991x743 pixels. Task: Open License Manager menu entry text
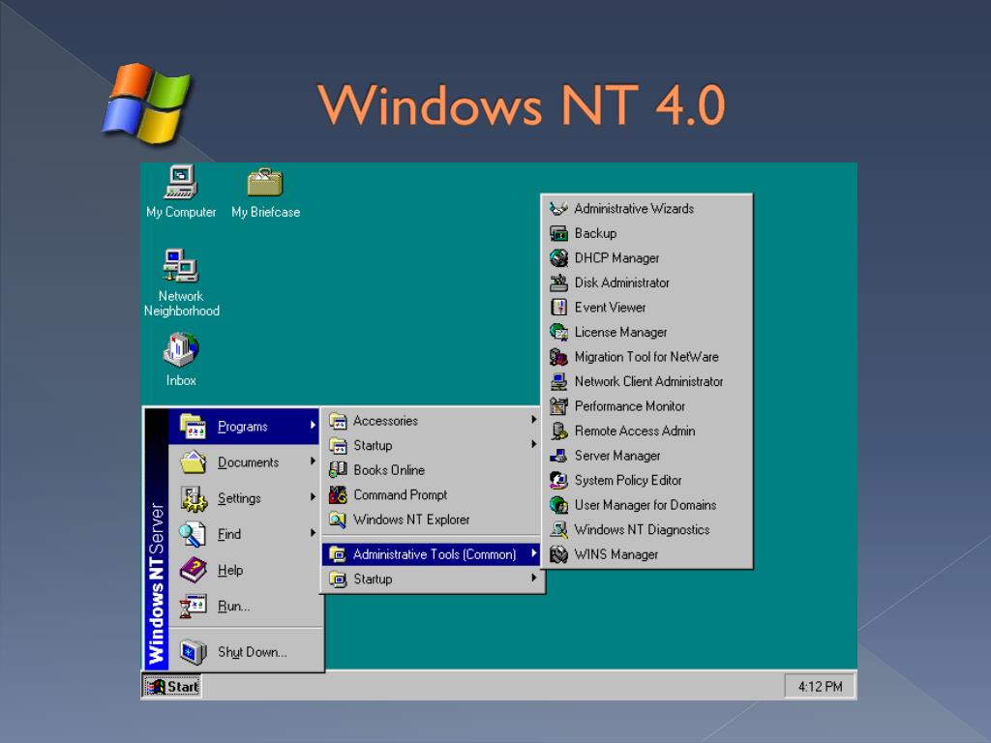tap(620, 333)
